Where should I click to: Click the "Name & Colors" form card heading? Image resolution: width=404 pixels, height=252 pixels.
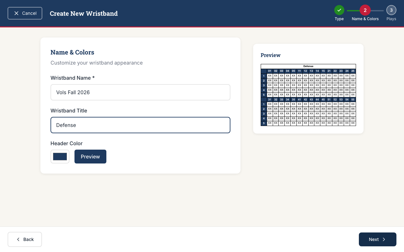(72, 52)
